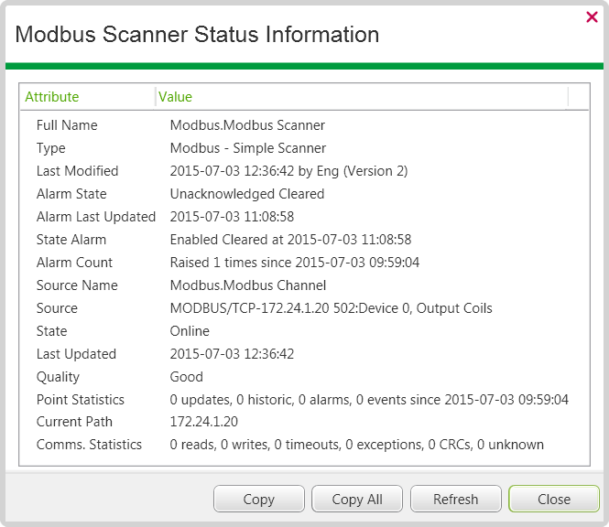The image size is (609, 527).
Task: Select the Quality row
Action: (58, 377)
